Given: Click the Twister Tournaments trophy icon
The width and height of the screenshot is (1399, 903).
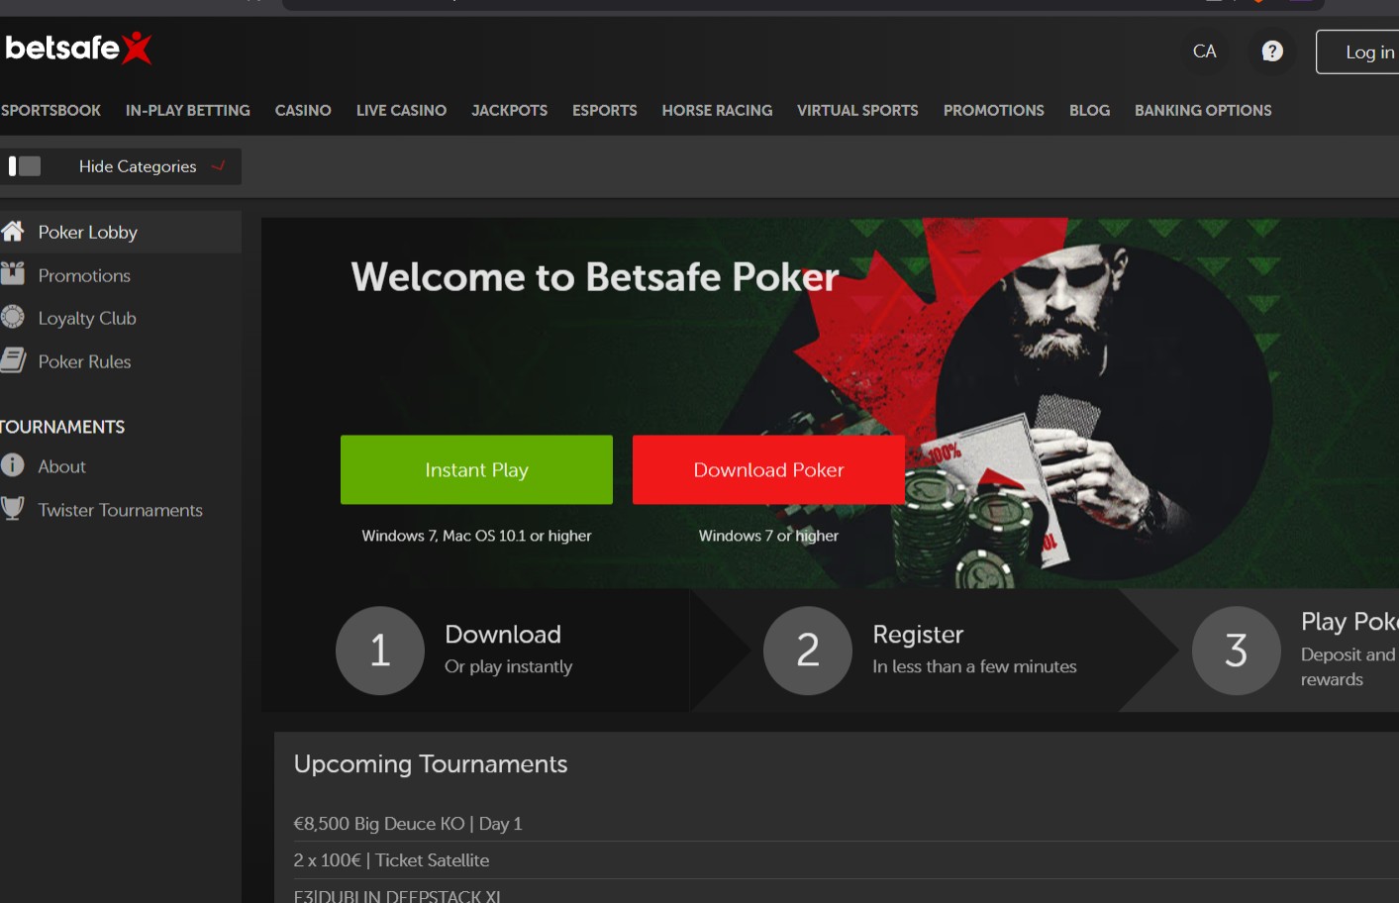Looking at the screenshot, I should [13, 509].
